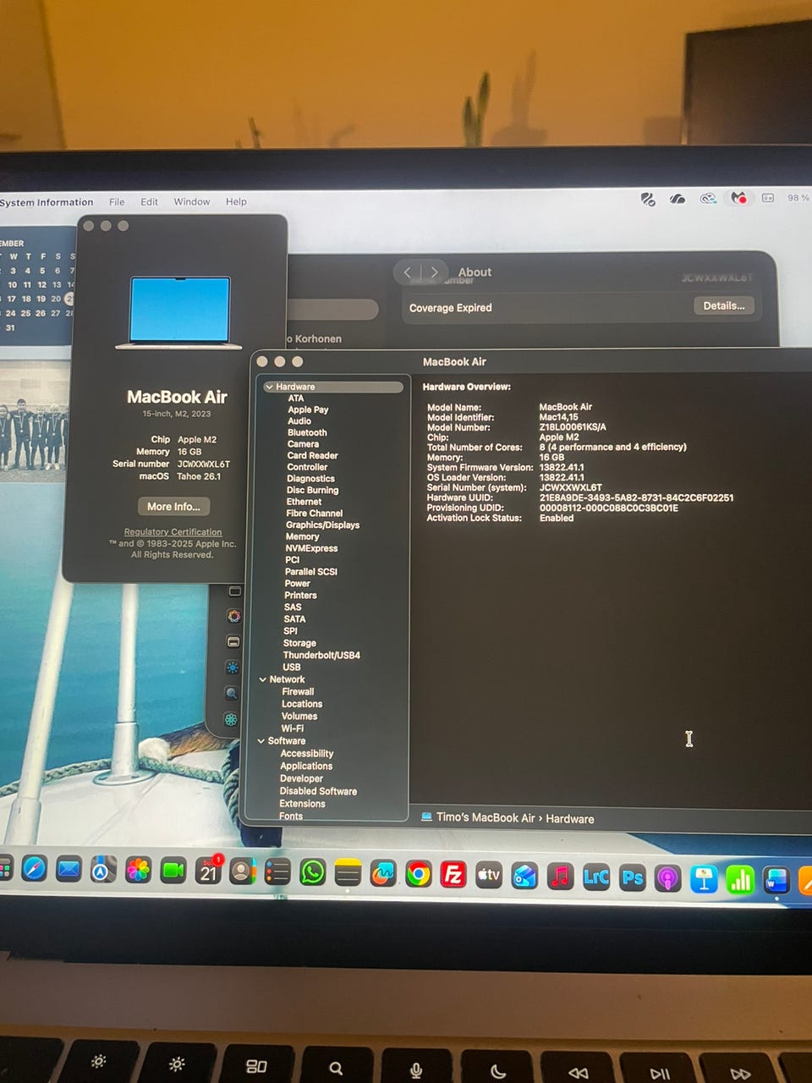Collapse the Hardware section in the tree
Image resolution: width=812 pixels, height=1083 pixels.
(x=270, y=387)
